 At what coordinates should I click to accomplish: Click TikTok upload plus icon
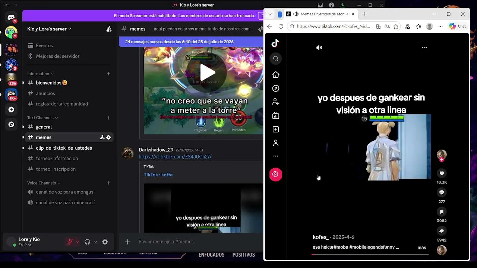coord(276,130)
